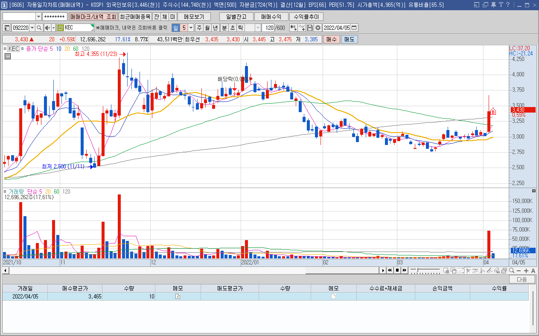
Task: Click the chart fast-forward button
Action: pos(405,270)
